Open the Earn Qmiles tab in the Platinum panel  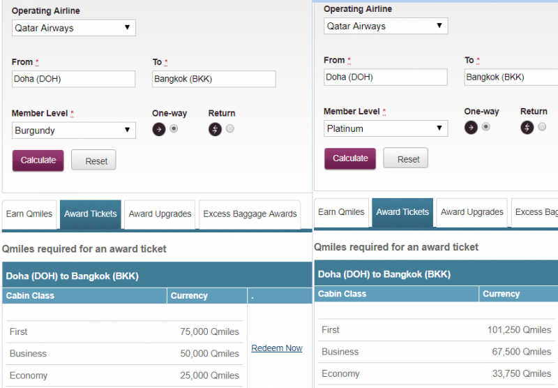341,212
